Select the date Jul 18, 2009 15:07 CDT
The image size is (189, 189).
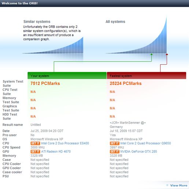(x=126, y=131)
